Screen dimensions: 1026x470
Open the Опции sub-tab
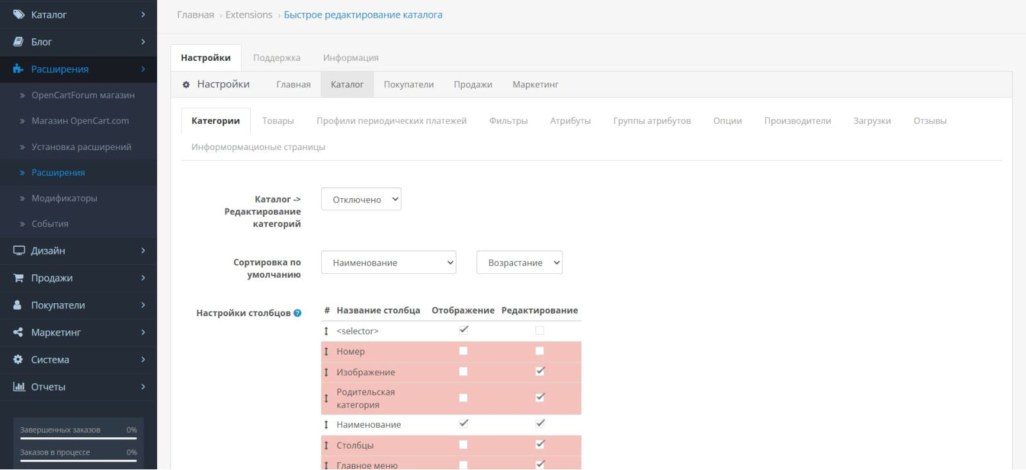pos(728,121)
